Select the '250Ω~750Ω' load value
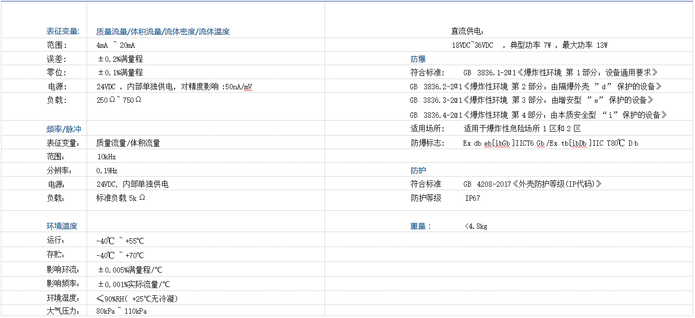 119,100
